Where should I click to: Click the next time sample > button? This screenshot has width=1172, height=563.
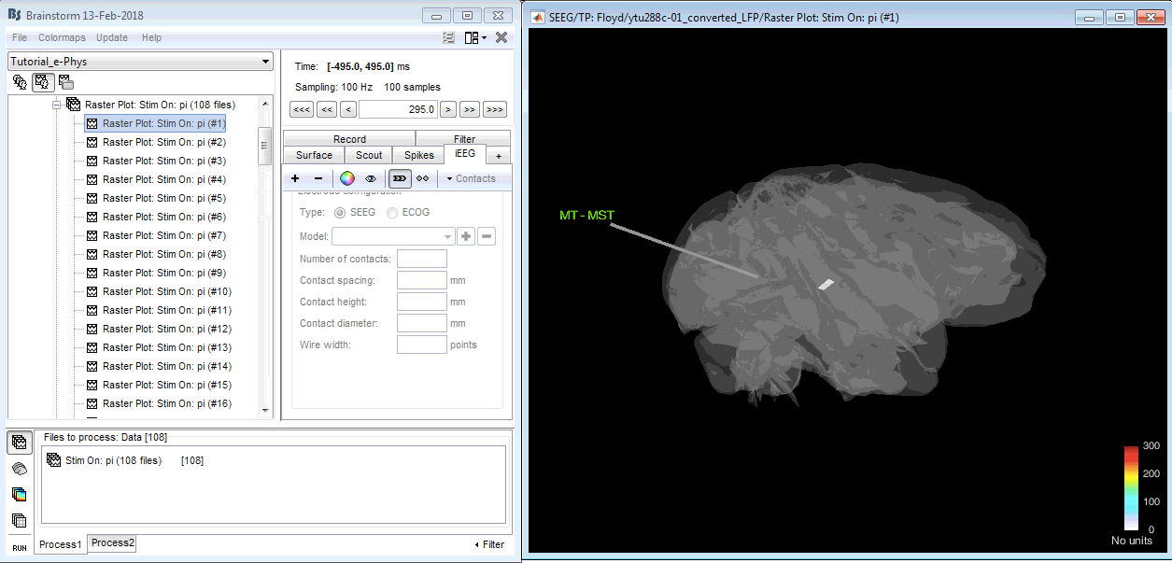448,109
